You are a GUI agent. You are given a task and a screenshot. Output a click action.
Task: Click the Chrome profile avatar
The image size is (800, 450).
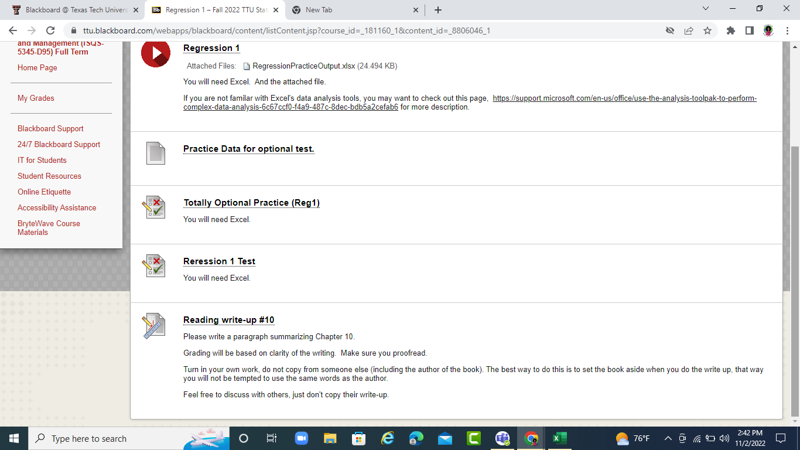[768, 30]
